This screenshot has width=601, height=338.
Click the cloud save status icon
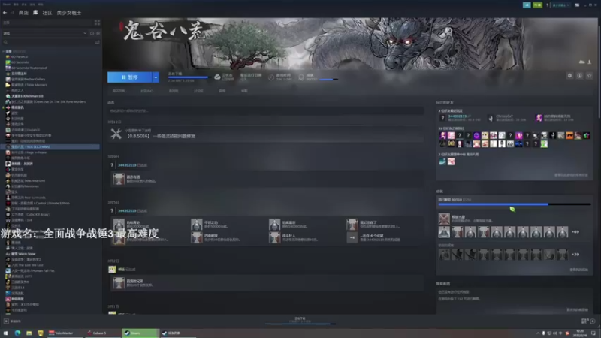click(217, 77)
